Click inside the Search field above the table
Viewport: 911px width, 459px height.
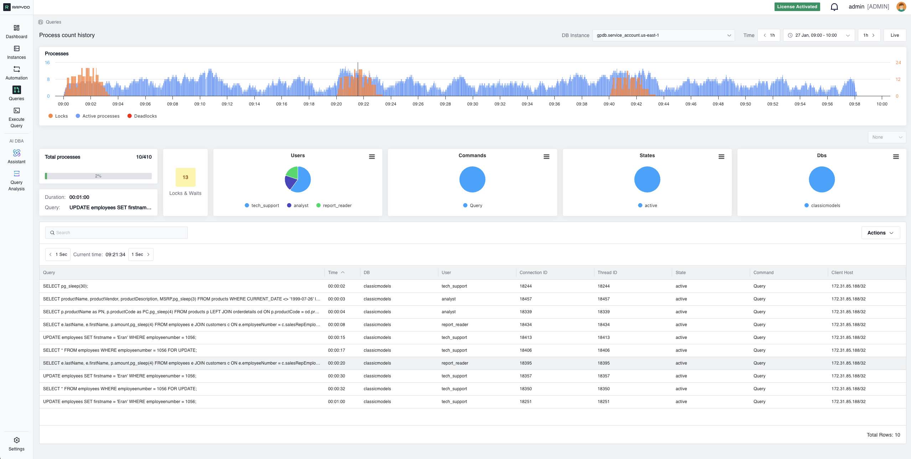[116, 232]
